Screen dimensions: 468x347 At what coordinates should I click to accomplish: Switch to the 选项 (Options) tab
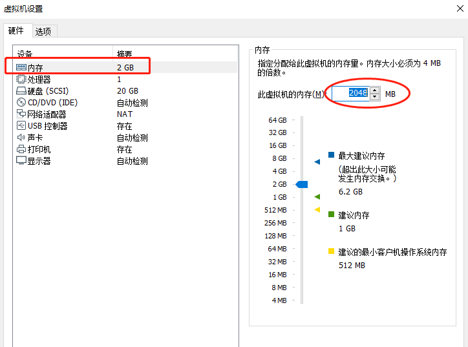(43, 31)
